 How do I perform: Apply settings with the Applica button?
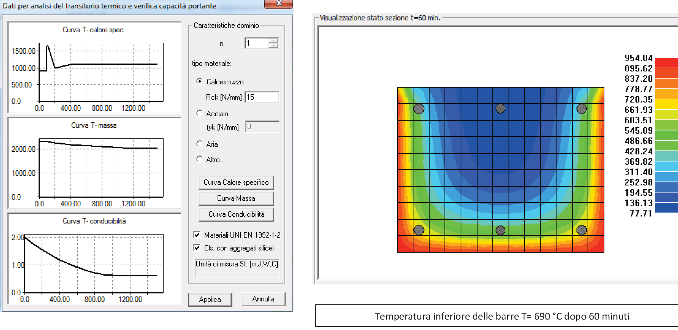coord(210,299)
